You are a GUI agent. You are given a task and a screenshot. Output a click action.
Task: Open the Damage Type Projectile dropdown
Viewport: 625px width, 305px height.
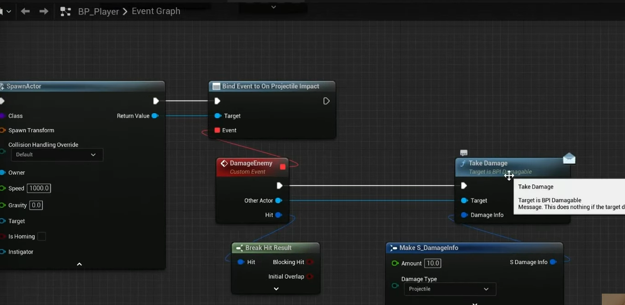pyautogui.click(x=449, y=289)
